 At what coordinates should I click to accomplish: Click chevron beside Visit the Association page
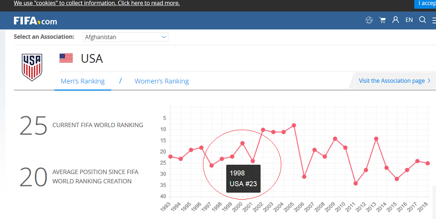coord(429,81)
